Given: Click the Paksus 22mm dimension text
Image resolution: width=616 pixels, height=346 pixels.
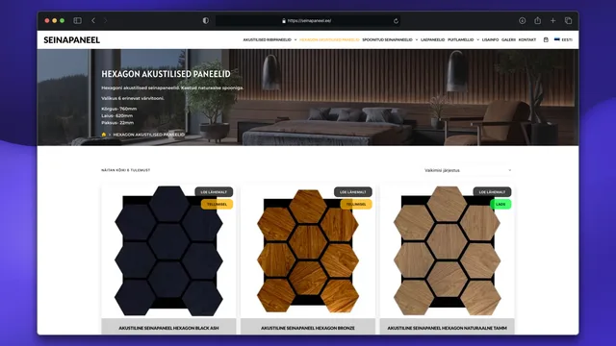Looking at the screenshot, I should 117,123.
